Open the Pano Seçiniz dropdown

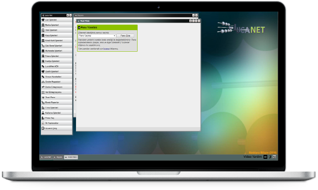[97, 36]
